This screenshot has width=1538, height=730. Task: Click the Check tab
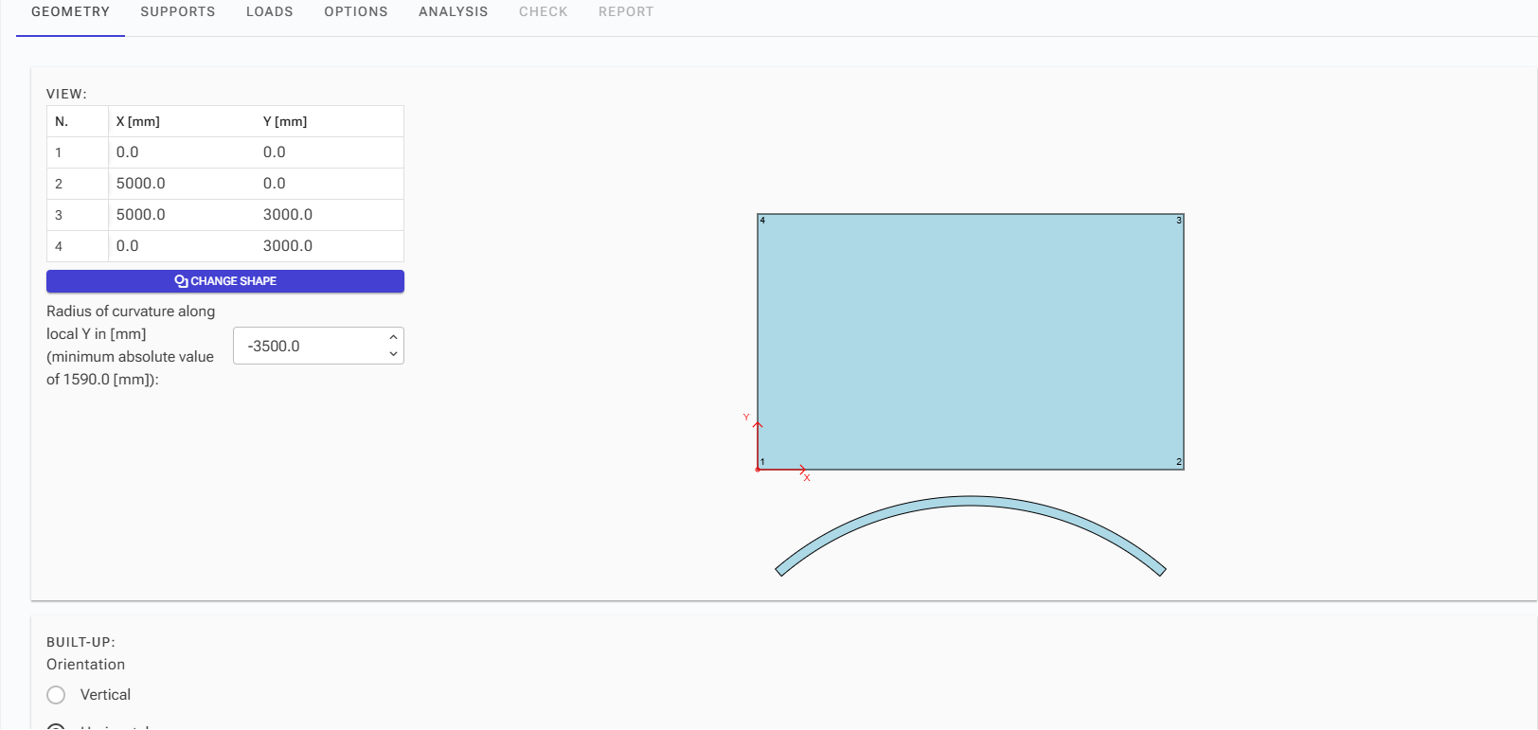[544, 12]
